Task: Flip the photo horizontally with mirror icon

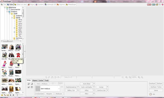Action: coord(52,77)
